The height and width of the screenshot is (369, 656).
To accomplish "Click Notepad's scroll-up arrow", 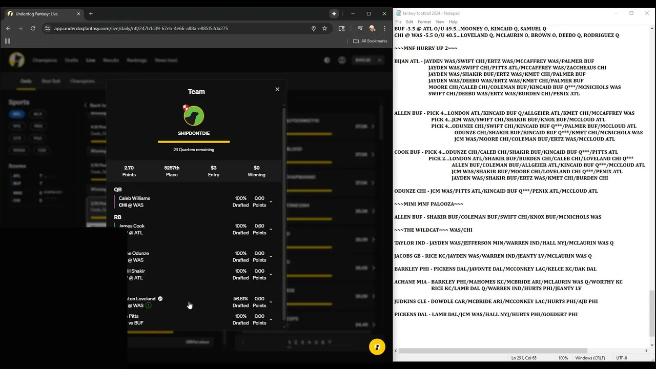I will pyautogui.click(x=652, y=29).
